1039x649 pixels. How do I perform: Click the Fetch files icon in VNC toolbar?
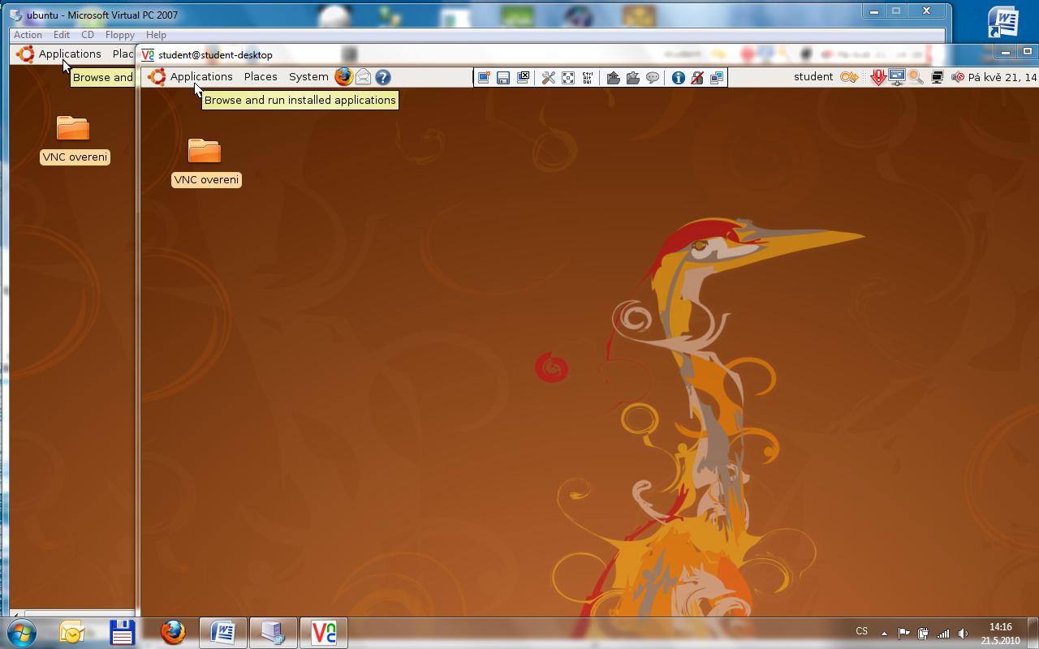tap(632, 78)
